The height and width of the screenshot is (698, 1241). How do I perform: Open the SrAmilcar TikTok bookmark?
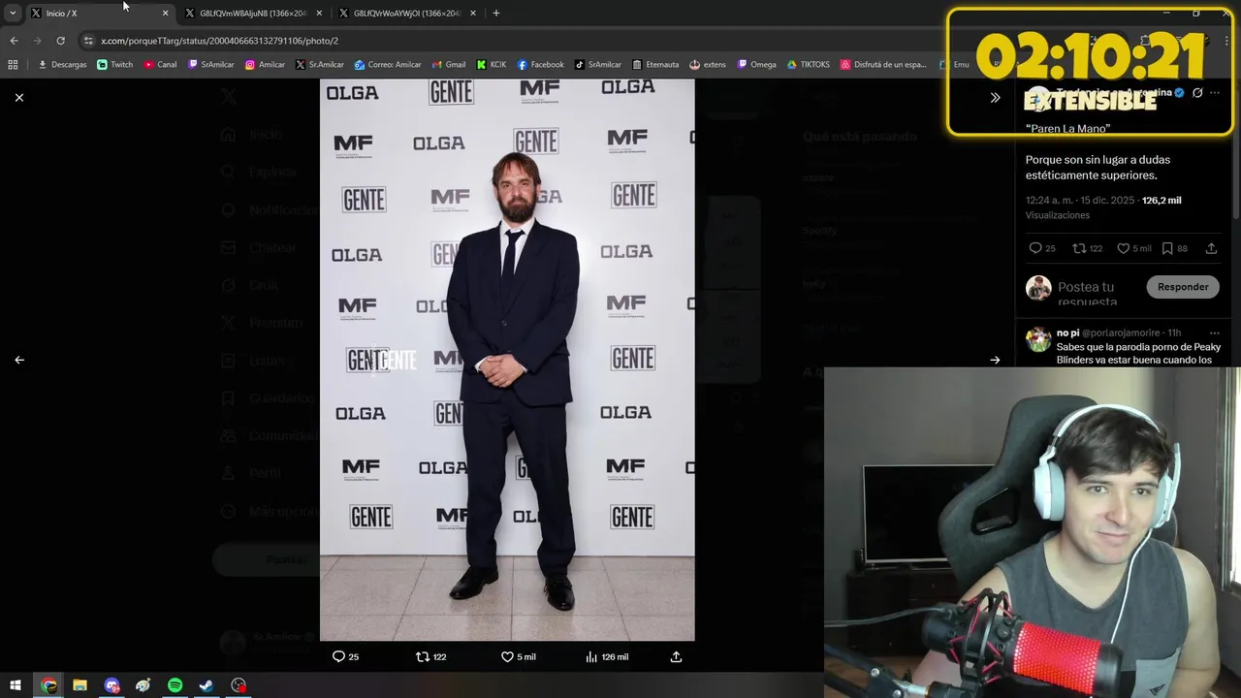[597, 65]
